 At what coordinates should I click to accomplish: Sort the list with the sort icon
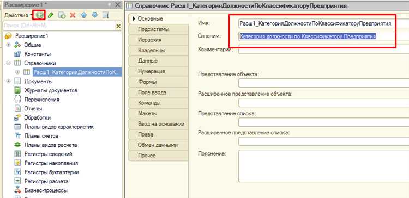(106, 15)
